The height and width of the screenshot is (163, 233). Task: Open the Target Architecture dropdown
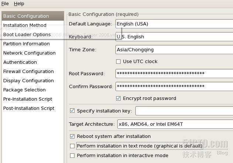(175, 124)
